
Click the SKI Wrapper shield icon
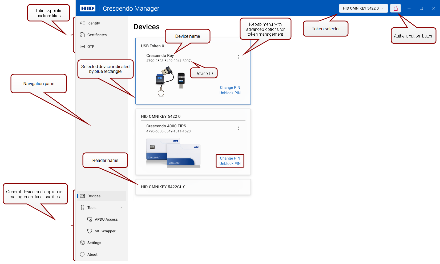pos(90,231)
